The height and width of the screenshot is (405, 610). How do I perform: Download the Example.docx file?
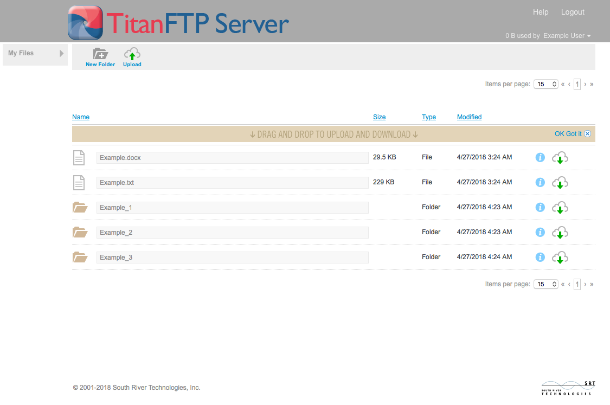[560, 158]
